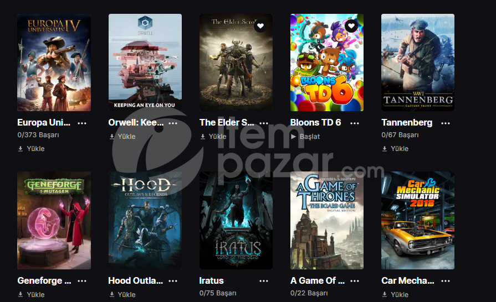Viewport: 496px width, 302px height.
Task: Open three-dot menu for Iratus
Action: click(264, 281)
